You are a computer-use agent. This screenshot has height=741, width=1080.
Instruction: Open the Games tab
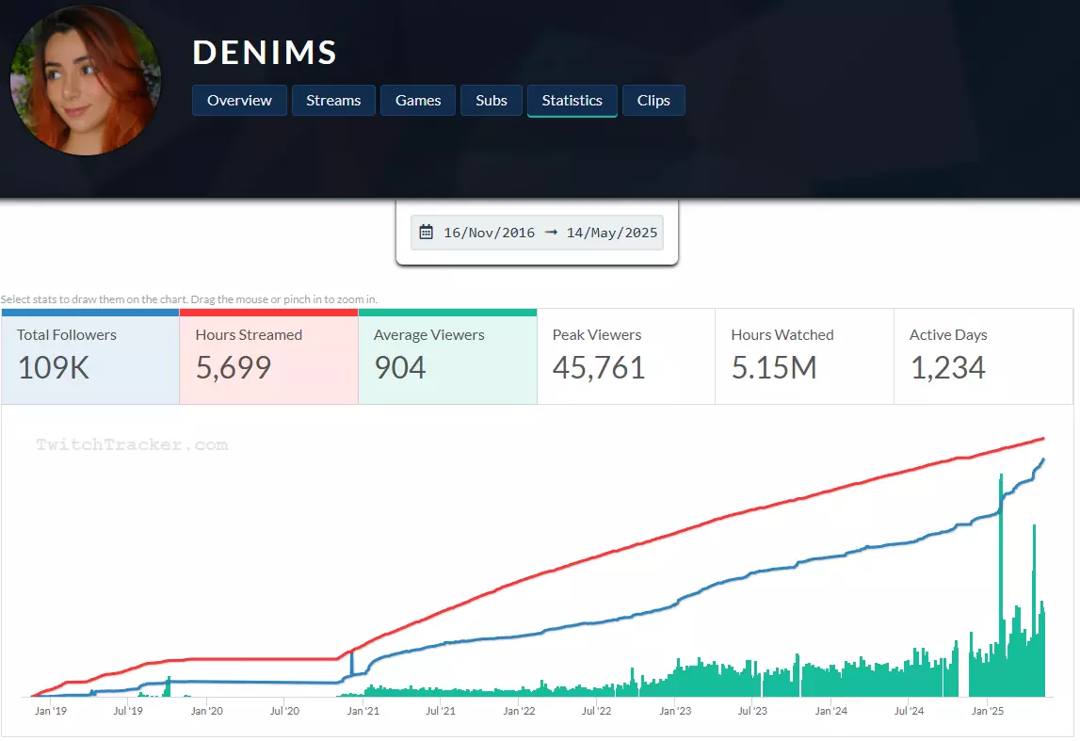(x=418, y=101)
